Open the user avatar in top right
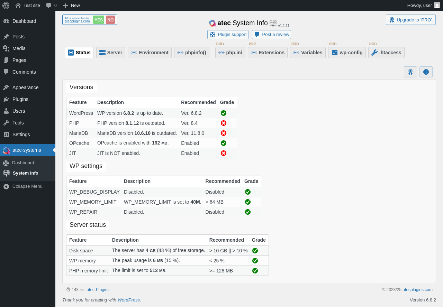The image size is (443, 307). (437, 6)
